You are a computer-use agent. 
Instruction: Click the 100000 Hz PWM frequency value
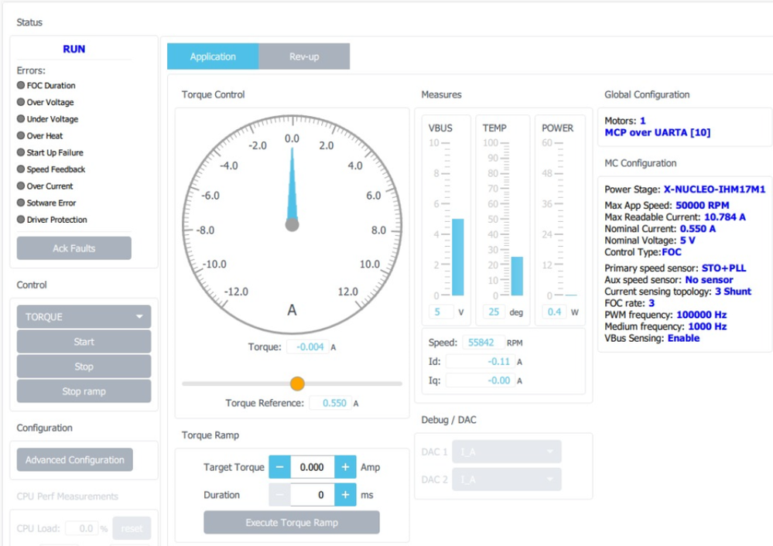point(702,315)
